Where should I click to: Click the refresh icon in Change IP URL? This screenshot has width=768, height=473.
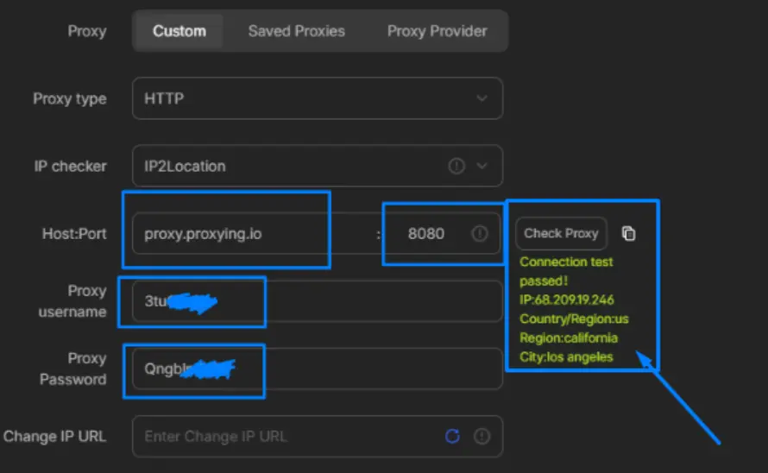(x=452, y=436)
